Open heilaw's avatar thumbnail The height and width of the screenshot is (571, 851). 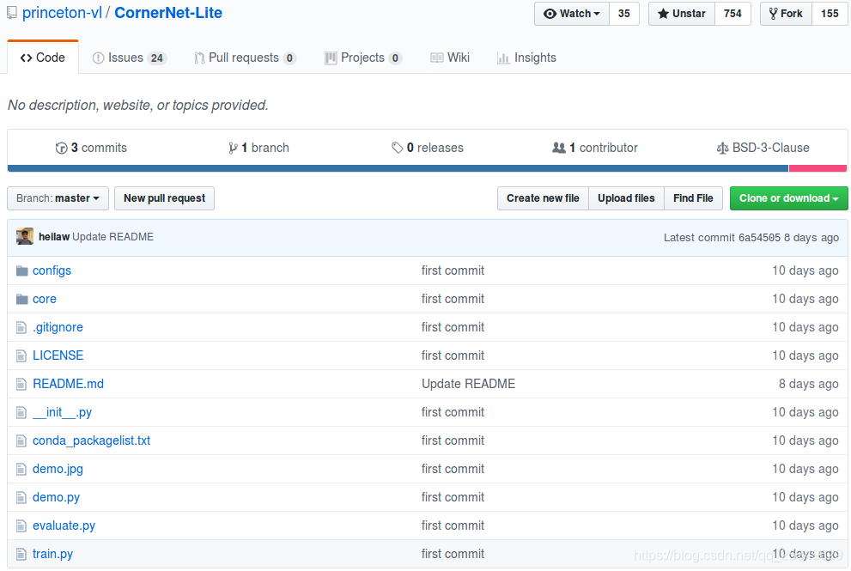(24, 237)
